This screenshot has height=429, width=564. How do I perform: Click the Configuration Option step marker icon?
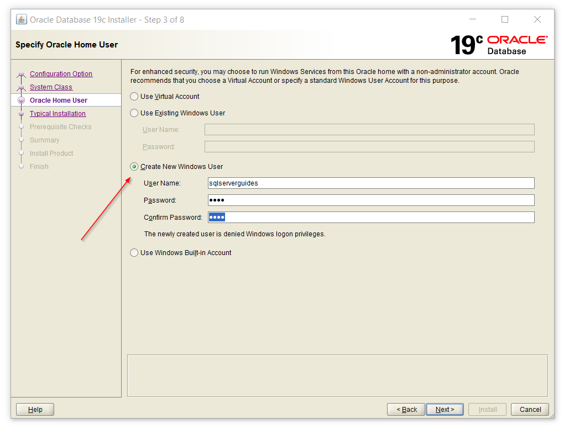click(x=22, y=75)
